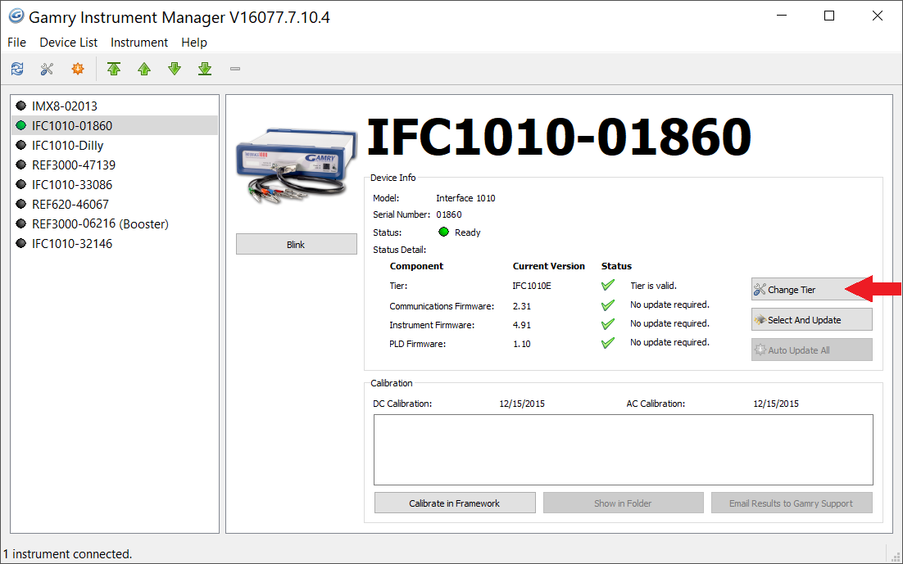Image resolution: width=903 pixels, height=564 pixels.
Task: Click the DC Calibration date 12/15/2015
Action: (x=522, y=404)
